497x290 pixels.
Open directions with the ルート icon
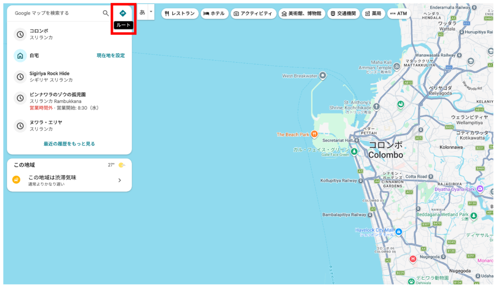point(122,13)
